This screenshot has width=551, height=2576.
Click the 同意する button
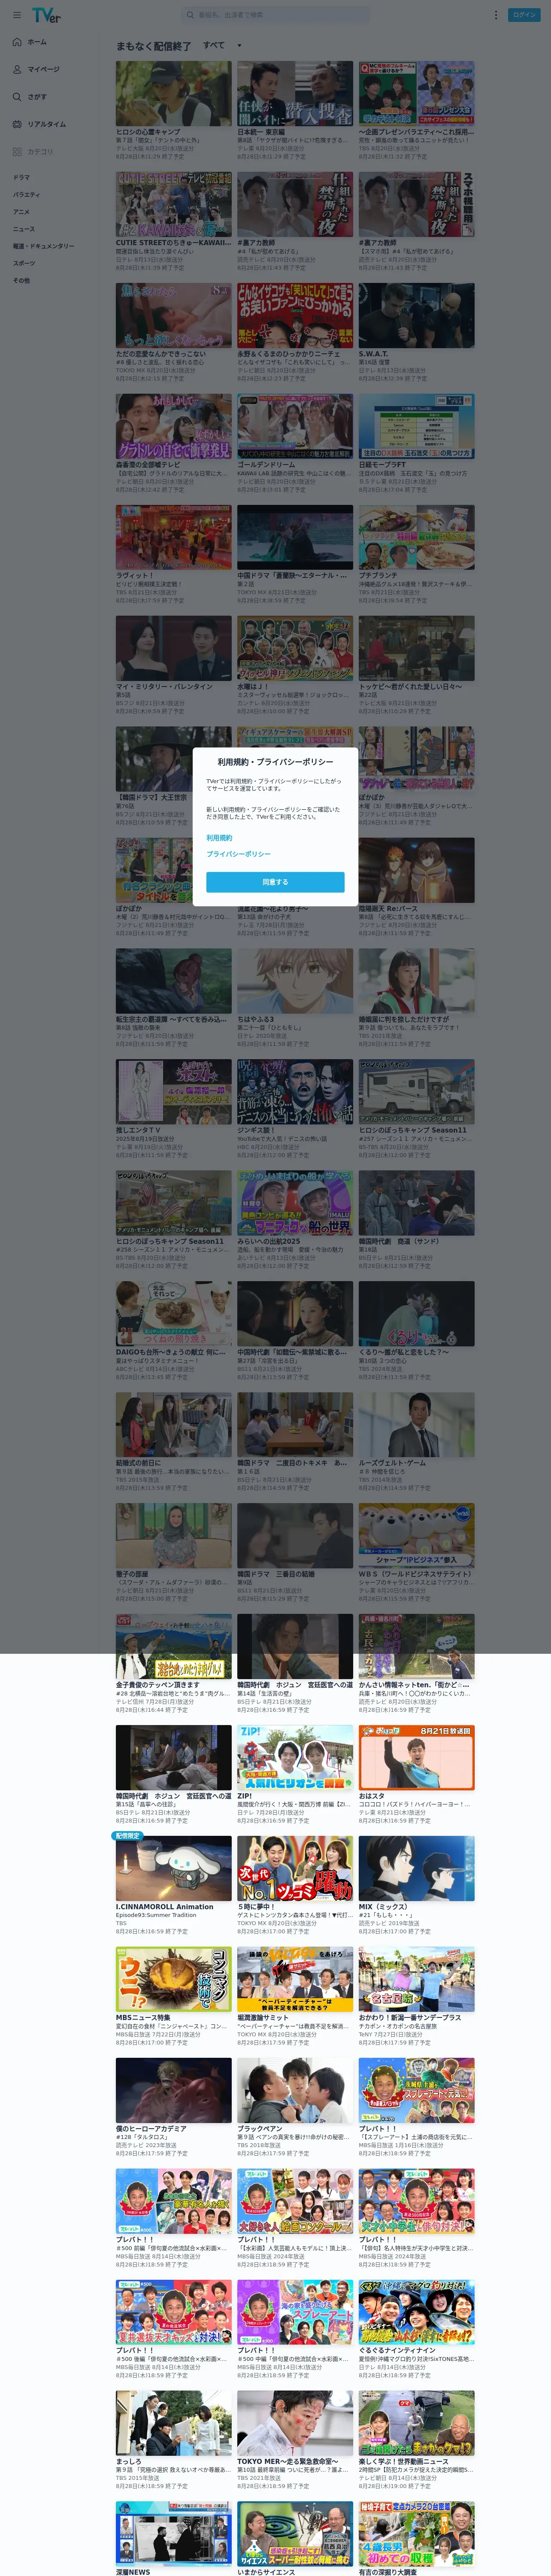pos(275,882)
